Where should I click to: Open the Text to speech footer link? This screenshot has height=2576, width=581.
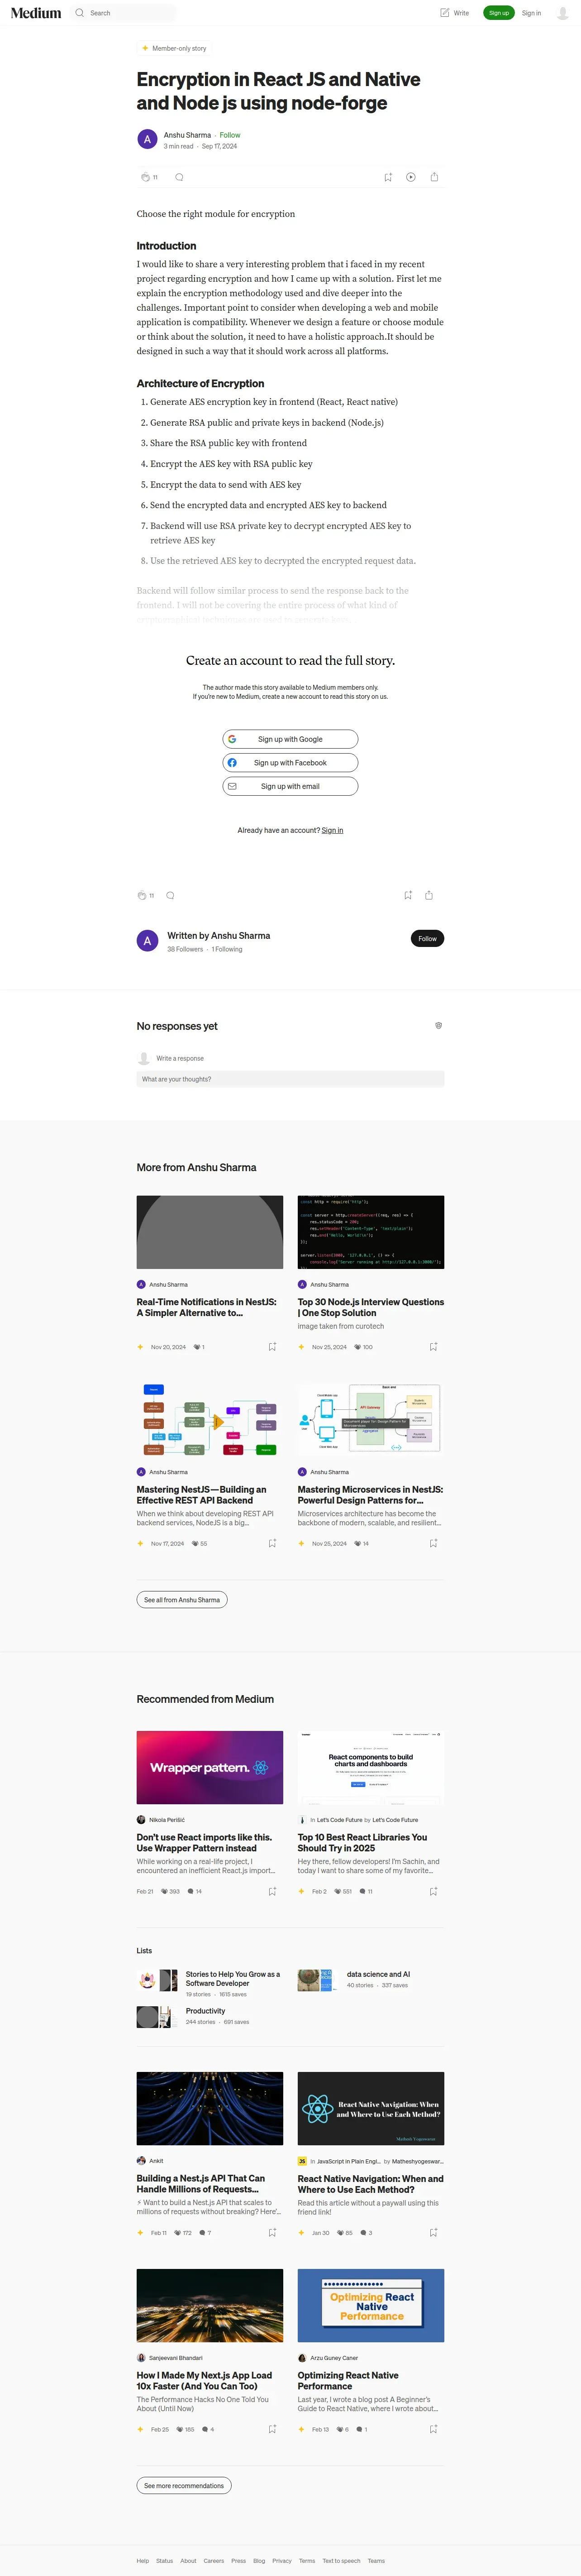point(342,2561)
